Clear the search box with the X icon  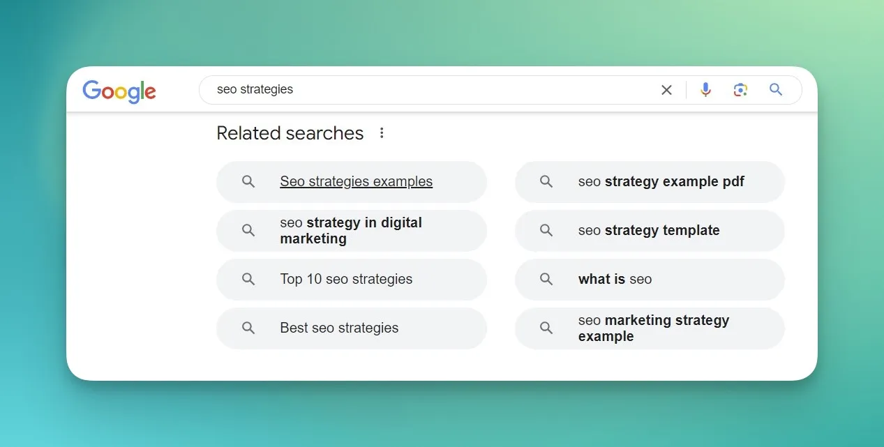[666, 90]
